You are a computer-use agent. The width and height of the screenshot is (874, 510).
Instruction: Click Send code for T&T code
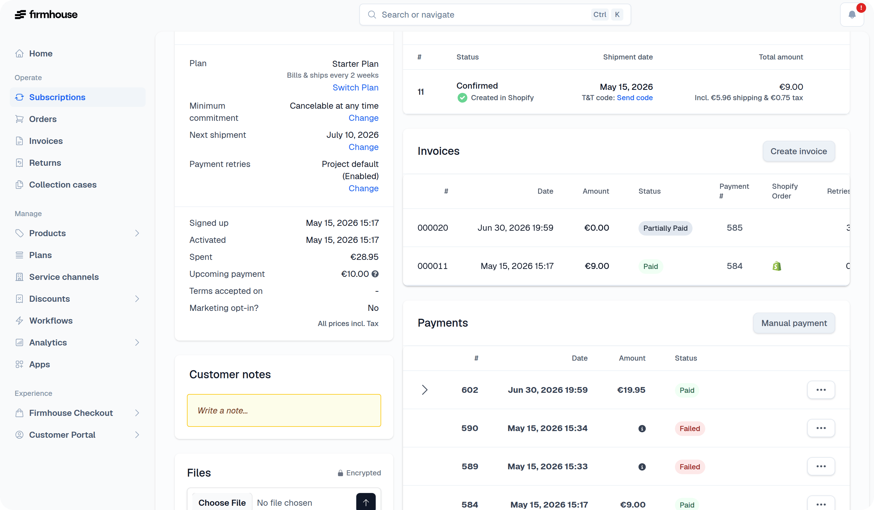coord(635,98)
